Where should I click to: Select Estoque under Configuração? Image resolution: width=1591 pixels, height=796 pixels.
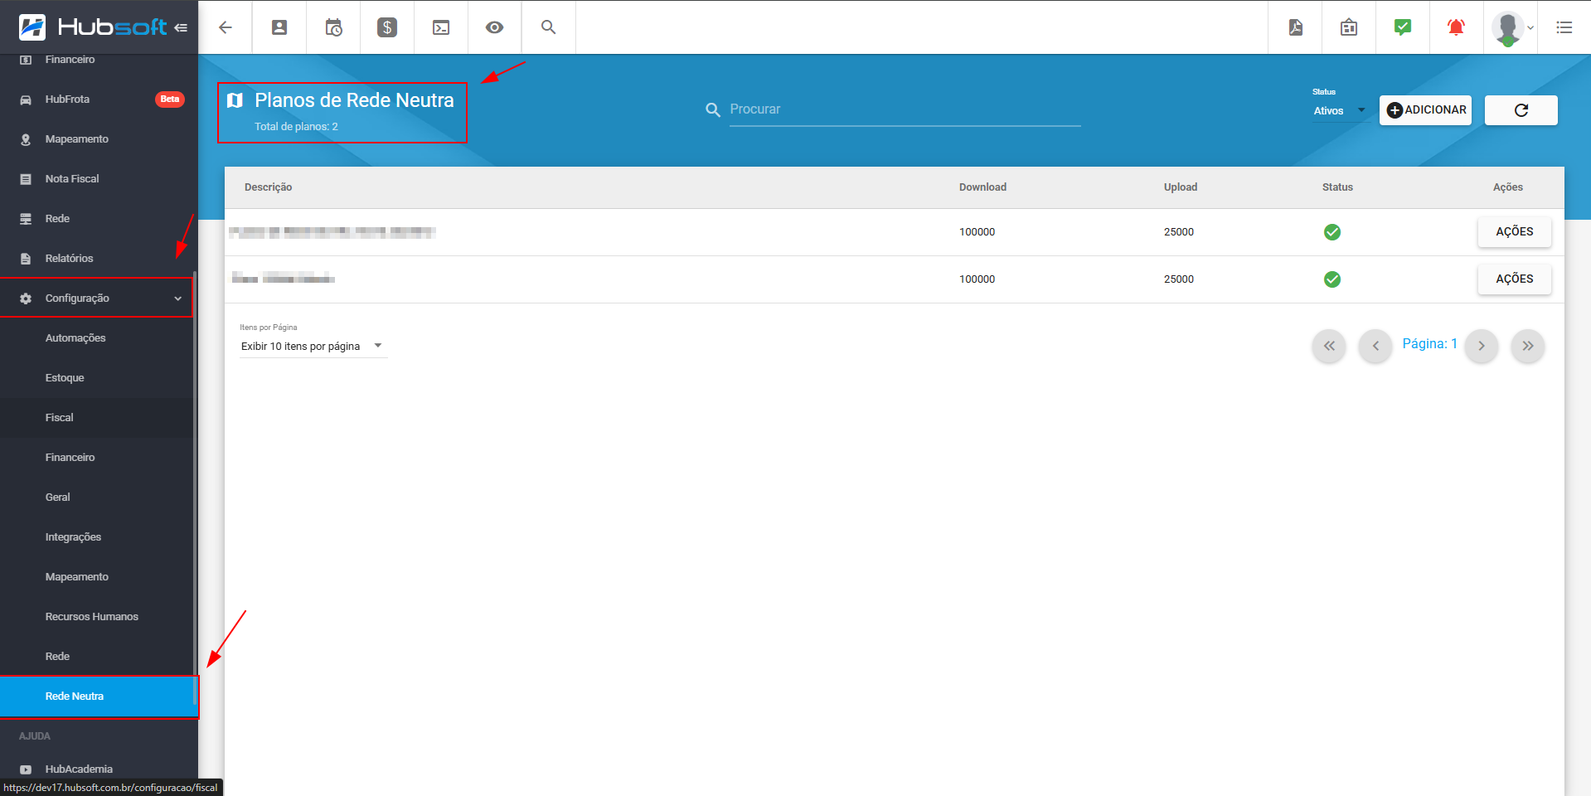tap(97, 378)
